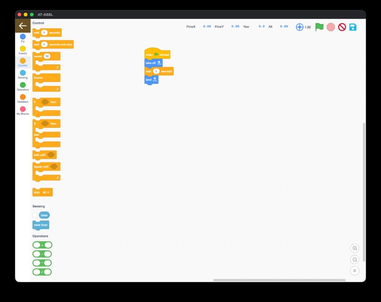Click the AT-66BL window title
This screenshot has height=302, width=381.
tap(45, 15)
